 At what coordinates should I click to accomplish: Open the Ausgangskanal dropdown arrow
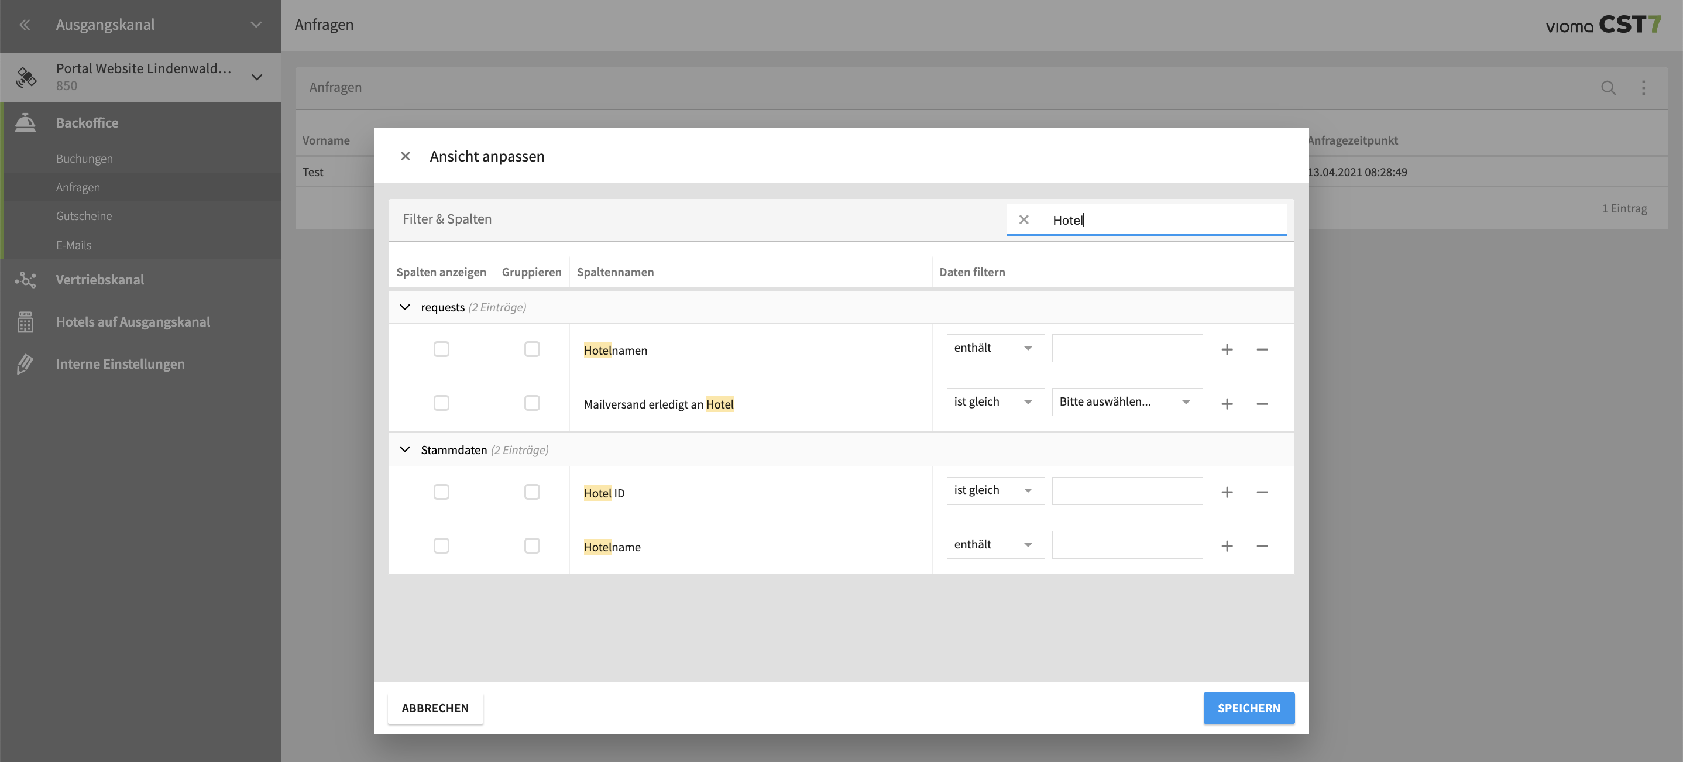coord(256,25)
